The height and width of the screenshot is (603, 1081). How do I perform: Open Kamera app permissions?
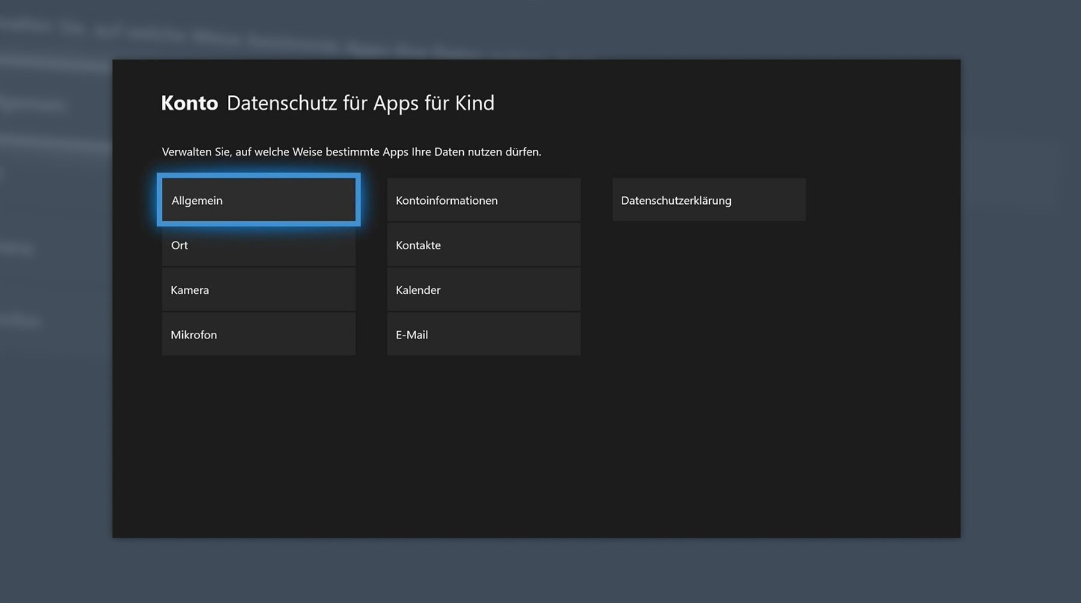point(258,290)
